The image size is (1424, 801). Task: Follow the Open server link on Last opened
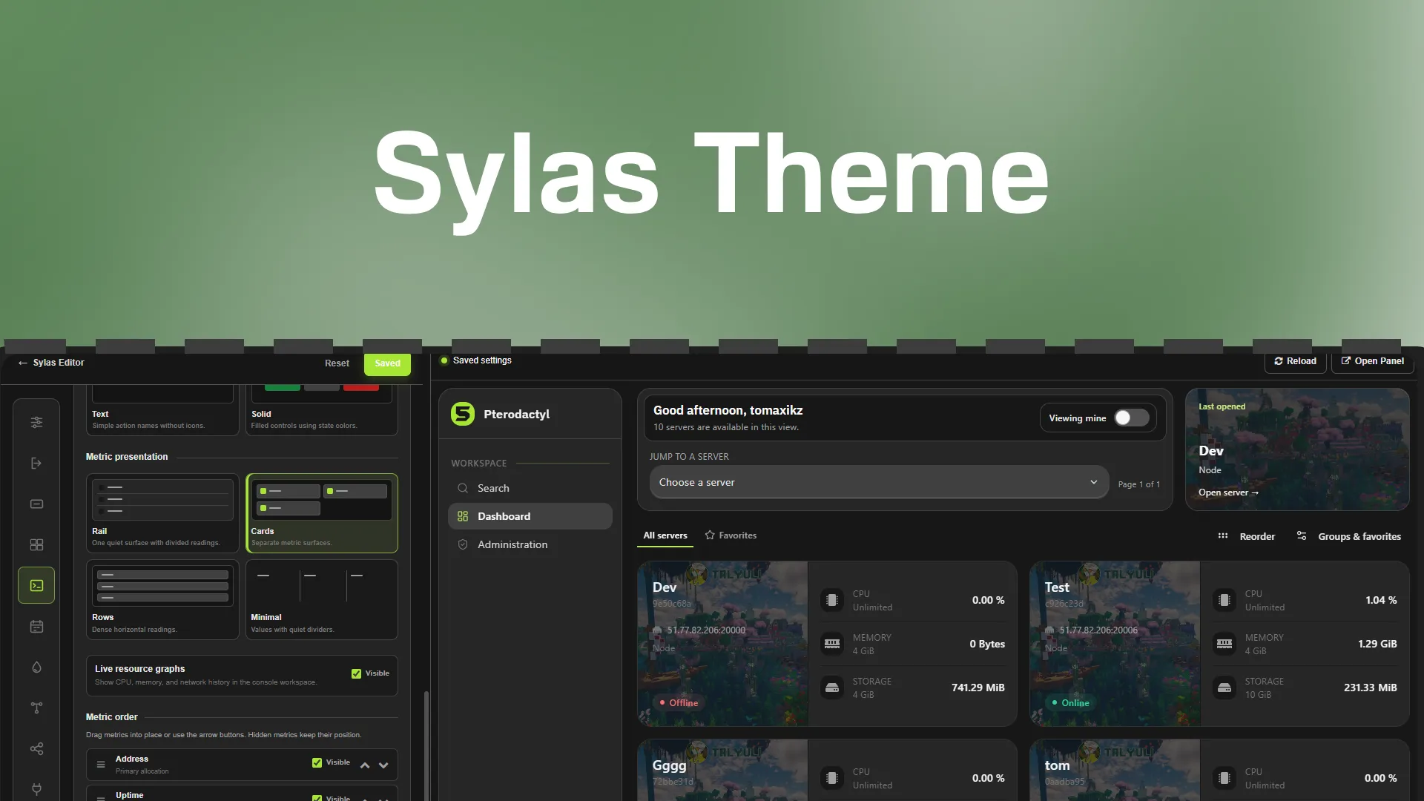point(1228,492)
